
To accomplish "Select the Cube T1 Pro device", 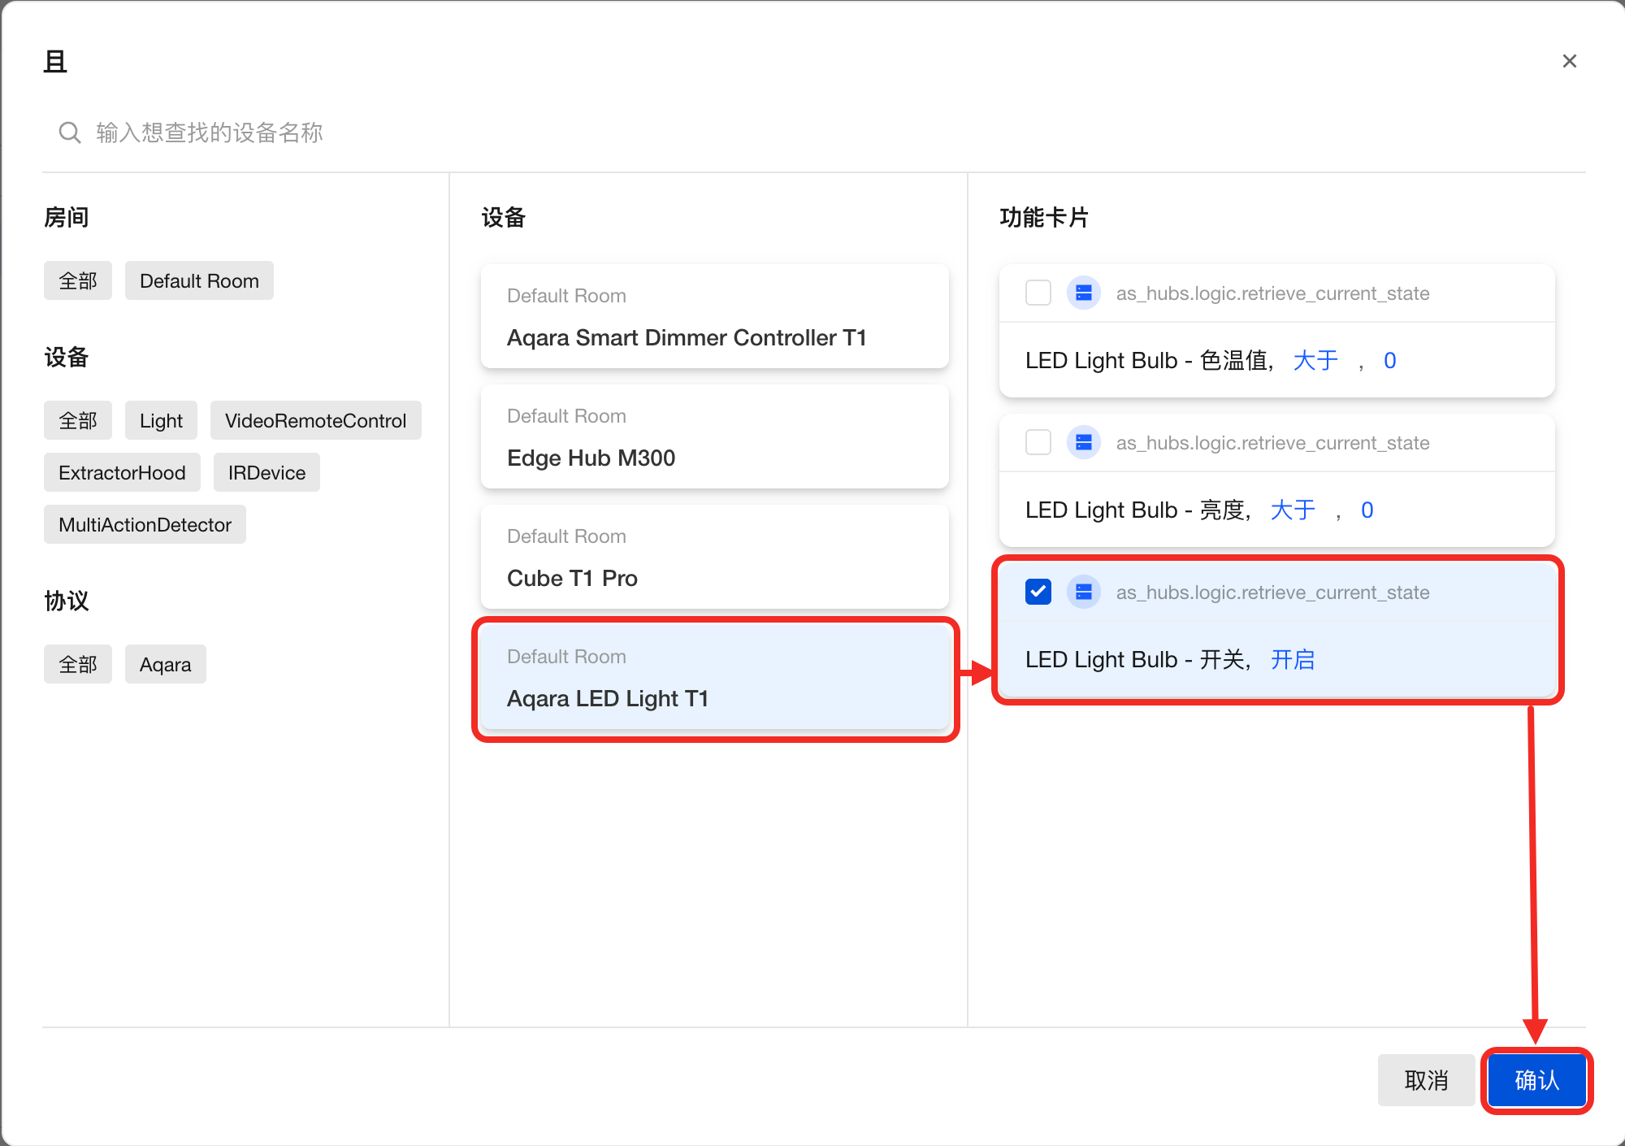I will (714, 558).
